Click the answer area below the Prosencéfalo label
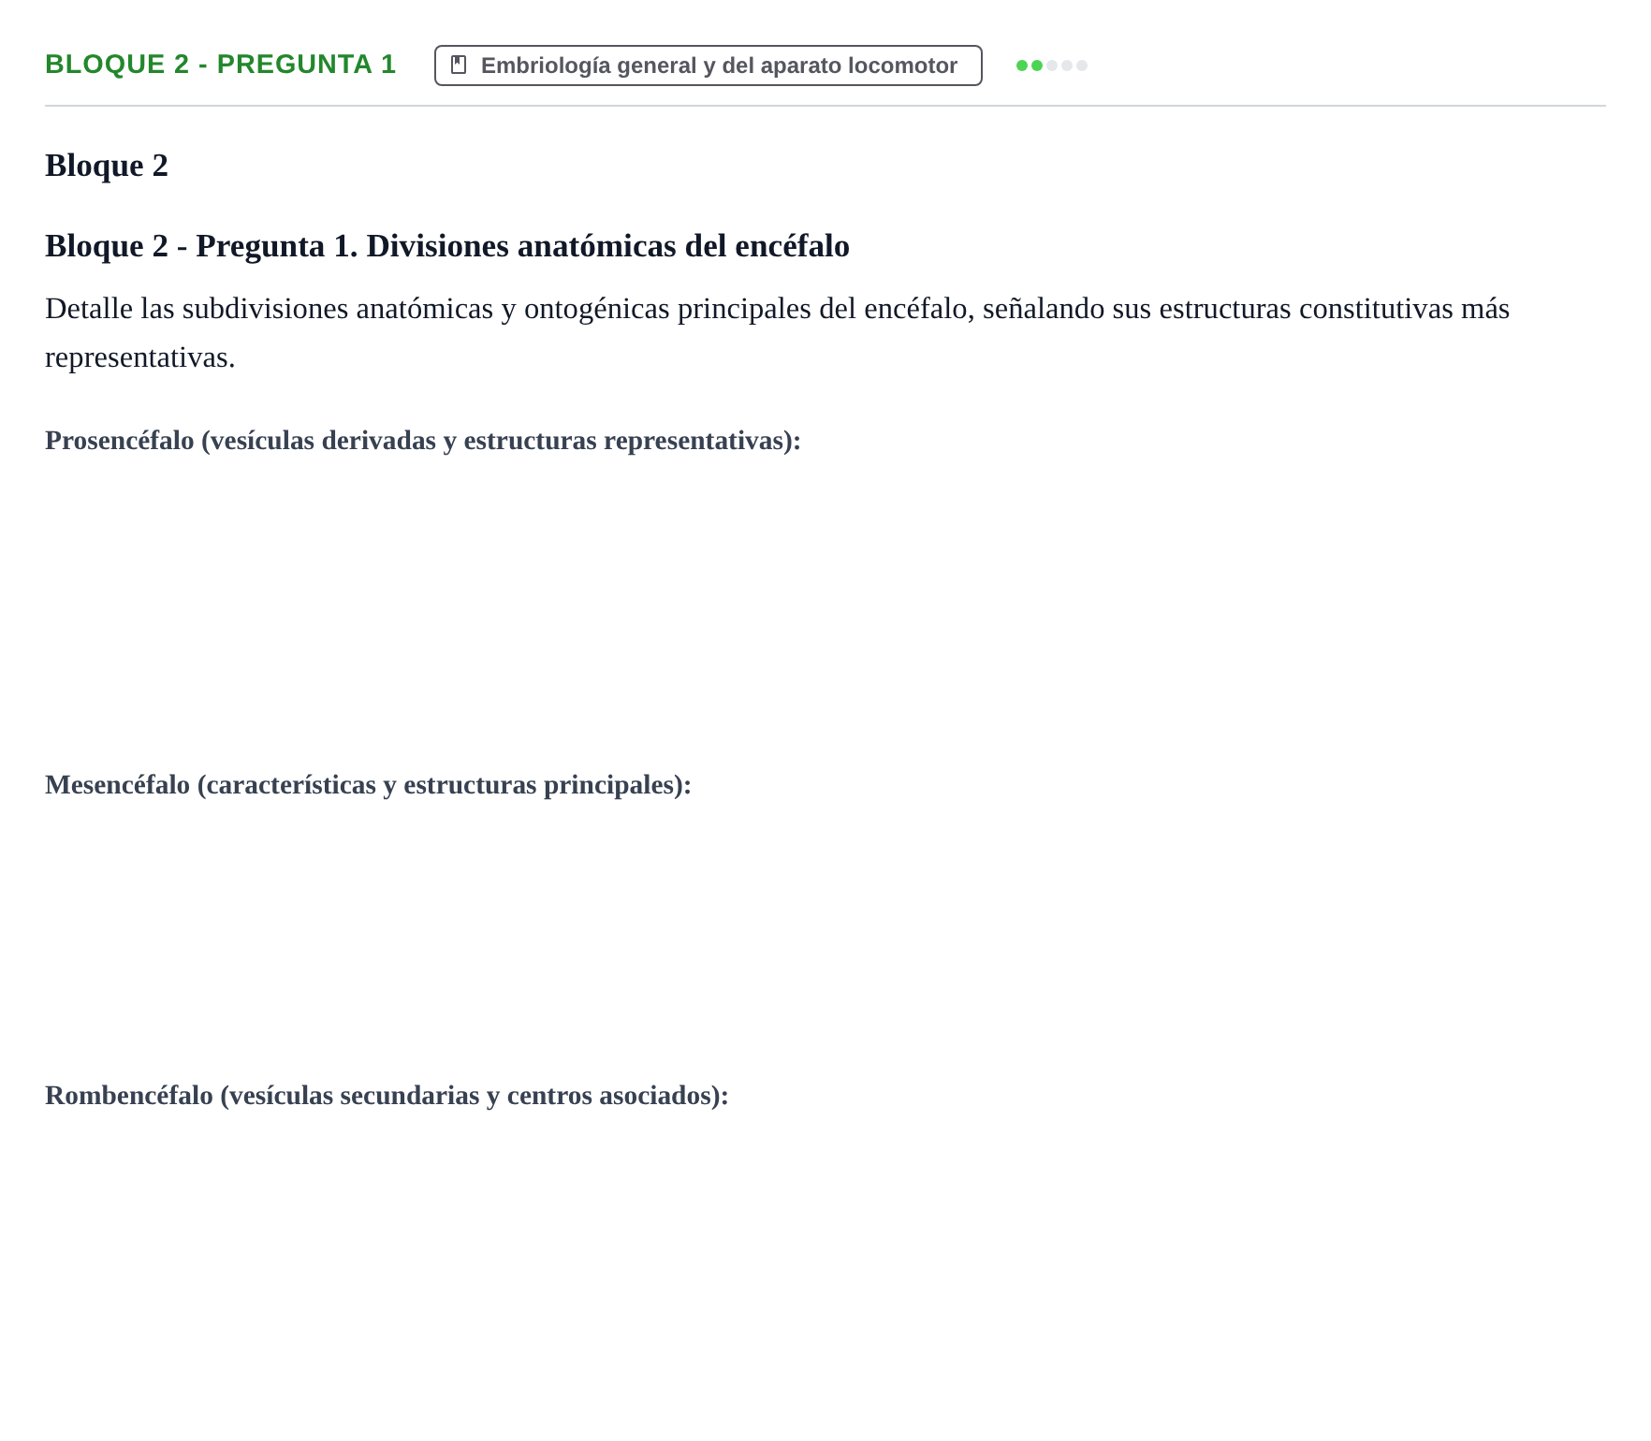 [x=825, y=602]
